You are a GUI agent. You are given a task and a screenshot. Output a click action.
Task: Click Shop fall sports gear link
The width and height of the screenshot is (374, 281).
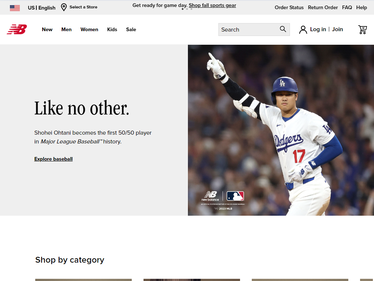[x=212, y=5]
